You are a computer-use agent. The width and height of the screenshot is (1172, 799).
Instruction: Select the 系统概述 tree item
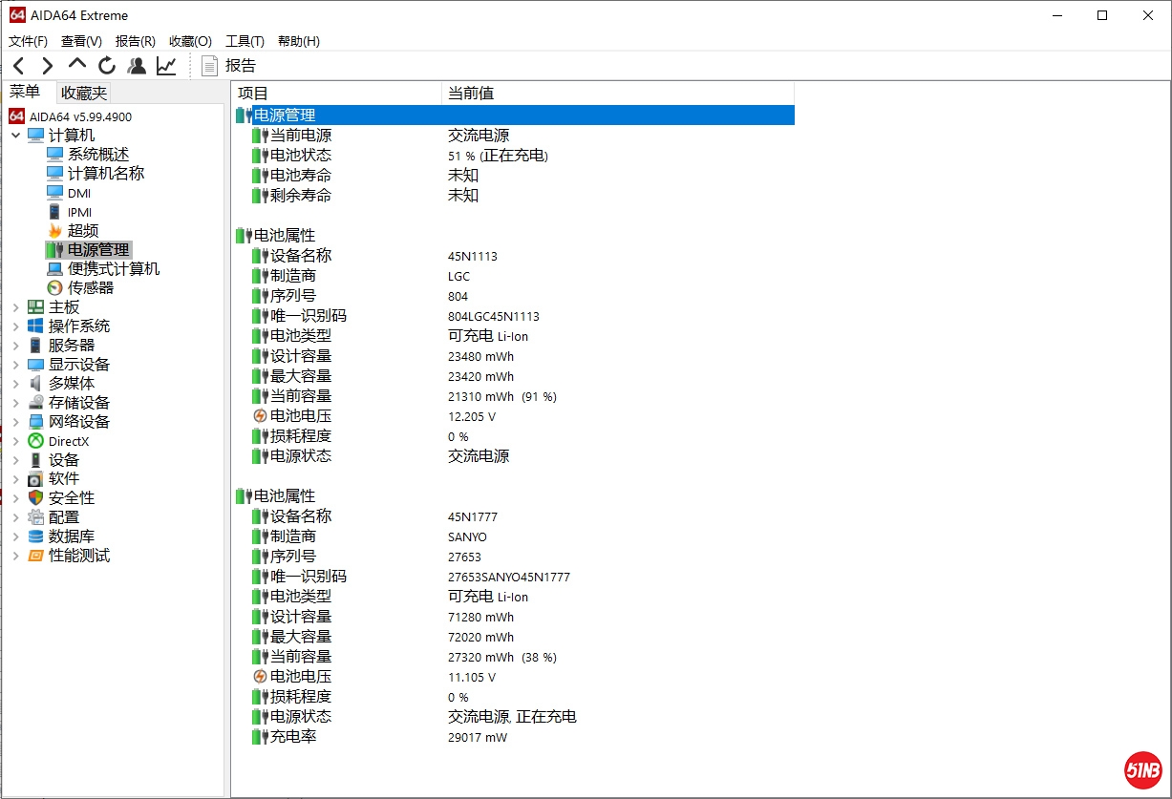(97, 154)
